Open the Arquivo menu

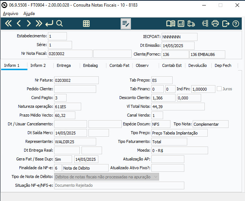pyautogui.click(x=11, y=14)
